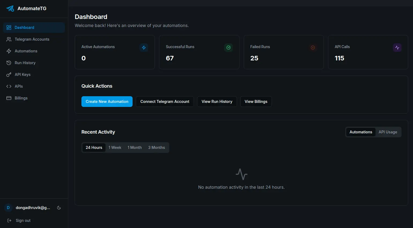This screenshot has width=413, height=228.
Task: Select the 3 Months time range
Action: click(157, 148)
